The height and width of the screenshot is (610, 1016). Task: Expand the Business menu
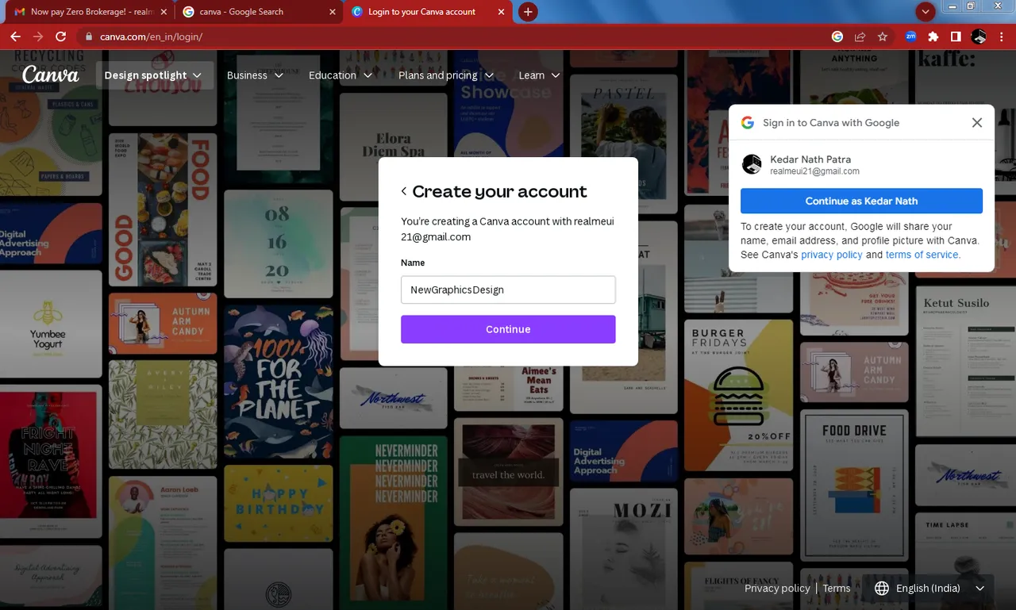pyautogui.click(x=255, y=75)
